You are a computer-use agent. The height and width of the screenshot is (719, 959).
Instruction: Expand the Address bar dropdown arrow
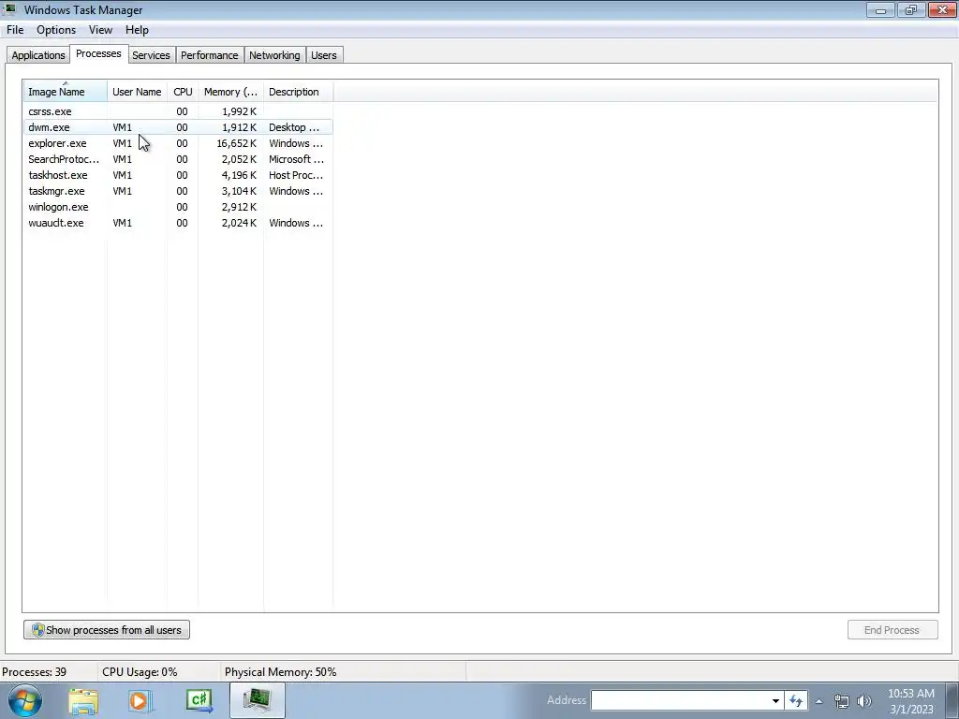click(775, 700)
